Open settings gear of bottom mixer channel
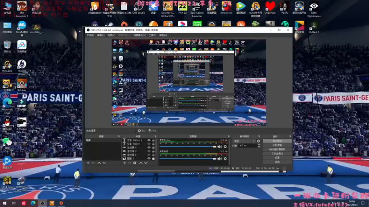 coord(225,159)
